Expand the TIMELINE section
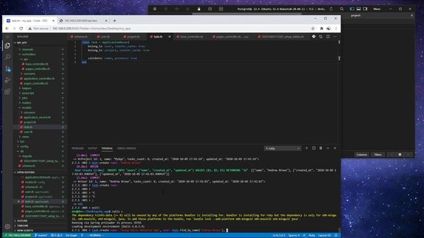 (x=23, y=225)
